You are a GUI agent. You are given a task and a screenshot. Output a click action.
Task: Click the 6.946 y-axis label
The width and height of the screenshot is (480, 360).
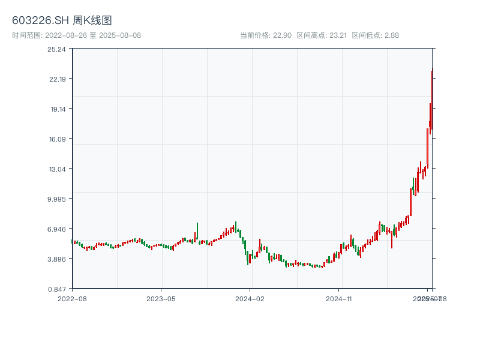click(57, 229)
